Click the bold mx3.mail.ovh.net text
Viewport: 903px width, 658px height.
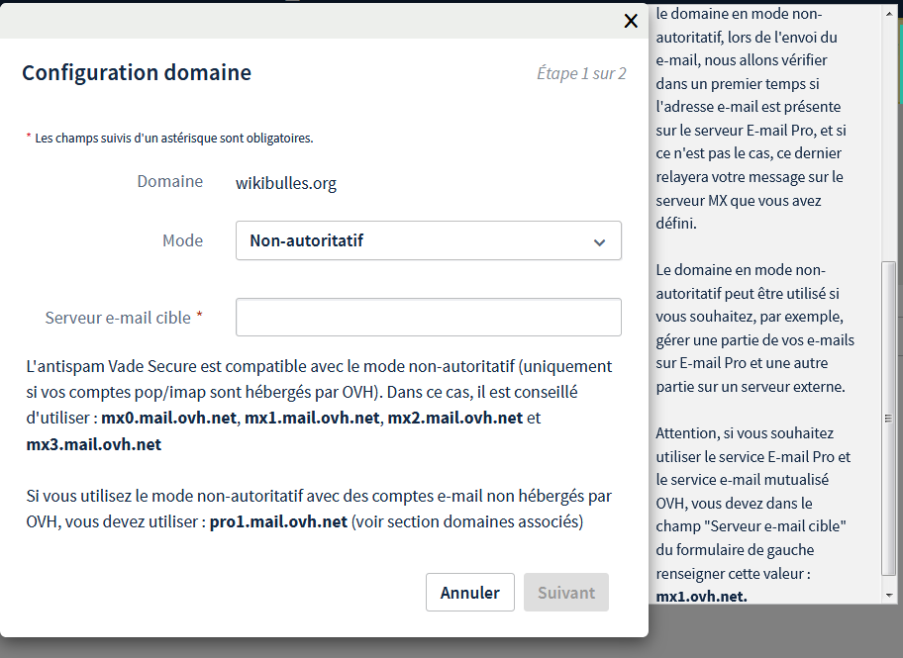93,444
